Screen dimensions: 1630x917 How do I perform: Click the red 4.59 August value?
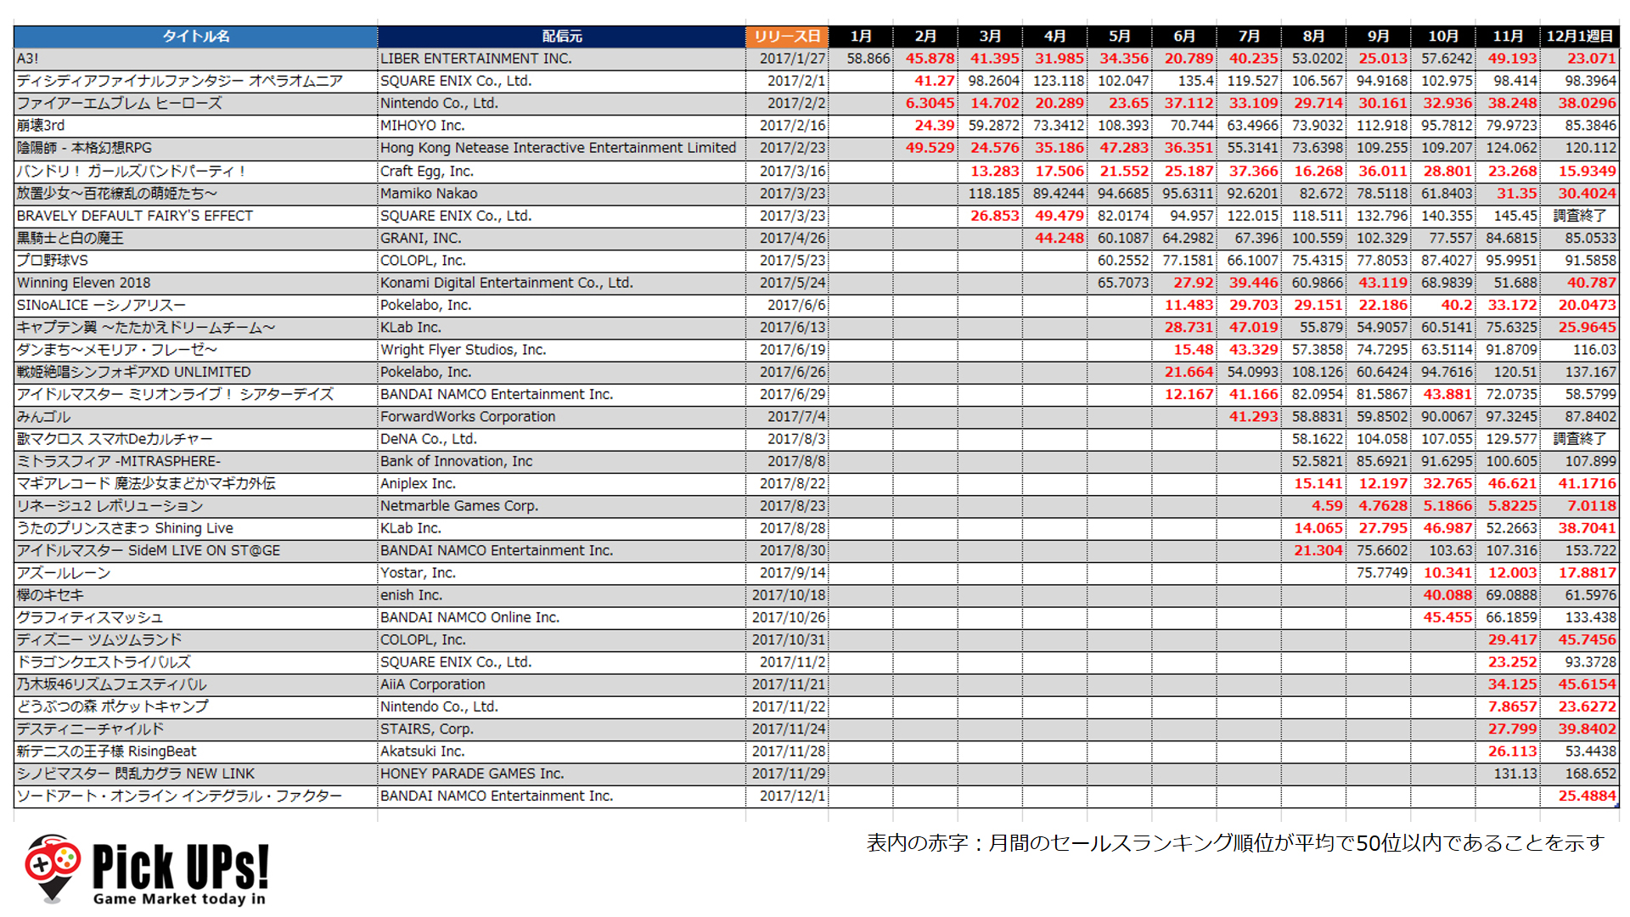point(1313,506)
